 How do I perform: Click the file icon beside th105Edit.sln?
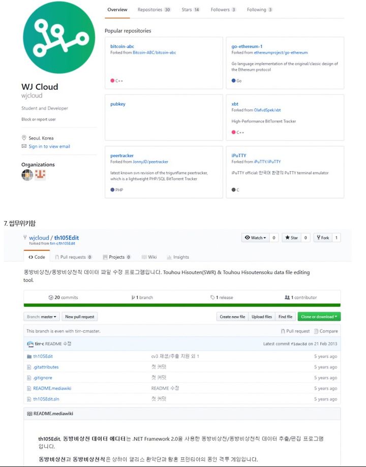click(29, 399)
